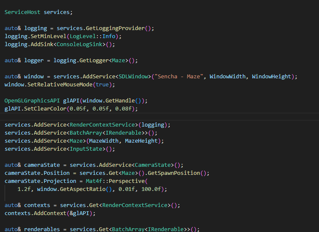Click GetAspectRatio method call
This screenshot has height=232, width=319.
82,189
